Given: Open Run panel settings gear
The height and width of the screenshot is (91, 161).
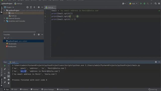Looking at the screenshot, I should tap(156, 62).
